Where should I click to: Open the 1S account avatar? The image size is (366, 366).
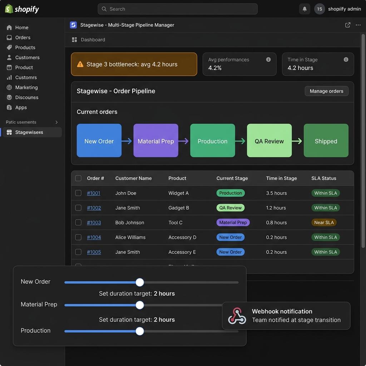click(x=319, y=9)
